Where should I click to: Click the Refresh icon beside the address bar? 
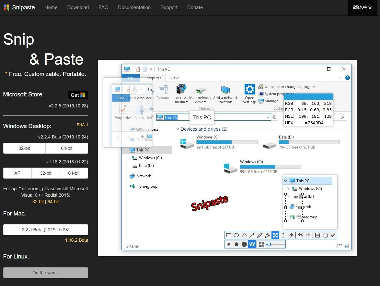click(x=275, y=117)
